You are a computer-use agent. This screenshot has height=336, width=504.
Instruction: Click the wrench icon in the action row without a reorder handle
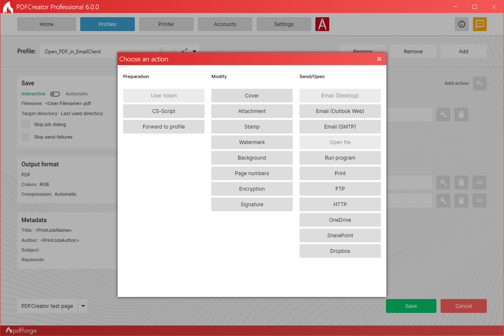[x=443, y=114]
